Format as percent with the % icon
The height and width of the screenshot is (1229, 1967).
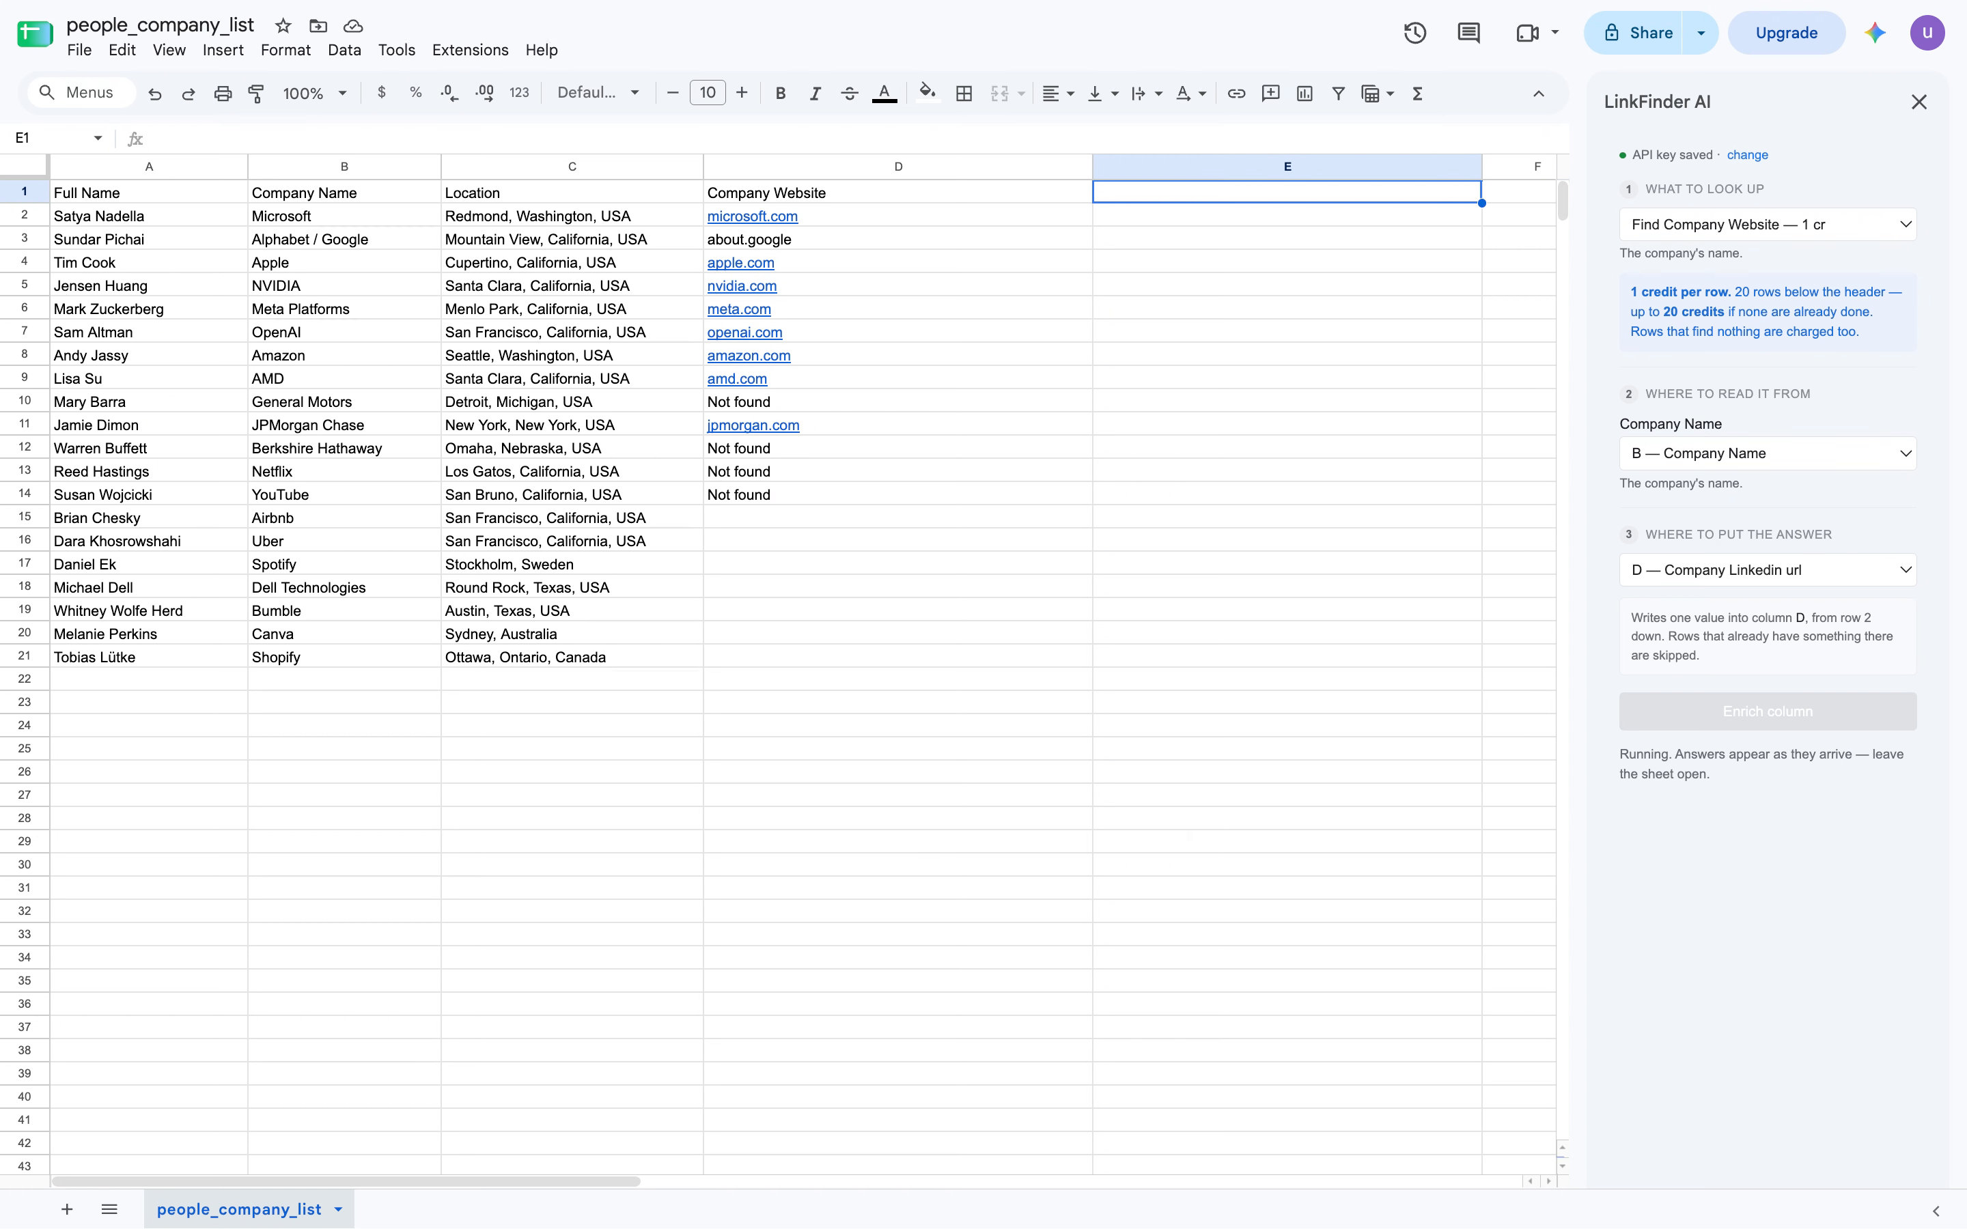(x=415, y=93)
